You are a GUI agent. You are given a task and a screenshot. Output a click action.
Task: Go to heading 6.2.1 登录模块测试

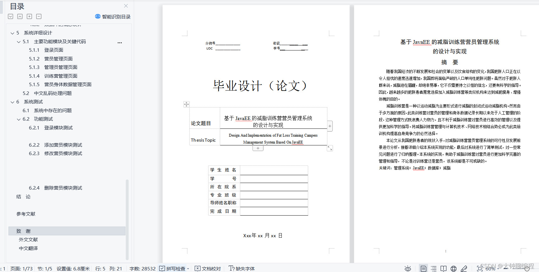[51, 128]
